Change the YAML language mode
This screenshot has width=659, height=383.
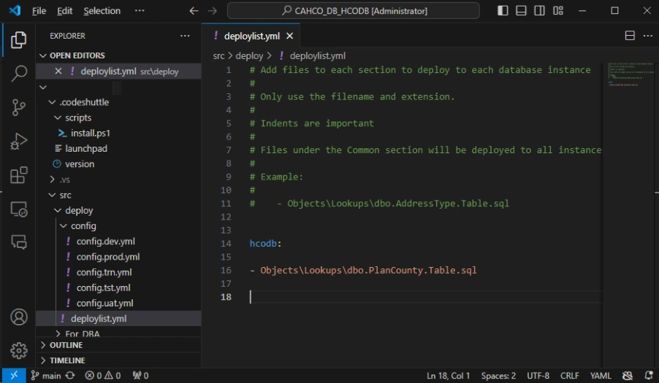pos(600,376)
